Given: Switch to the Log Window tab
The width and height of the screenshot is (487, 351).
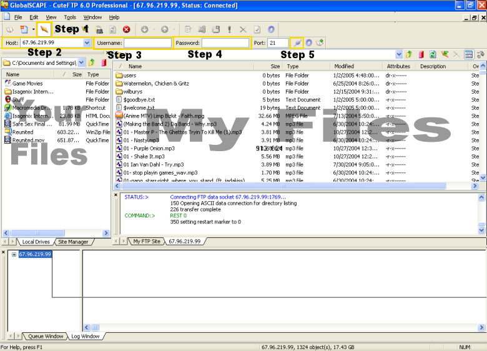Looking at the screenshot, I should 86,336.
